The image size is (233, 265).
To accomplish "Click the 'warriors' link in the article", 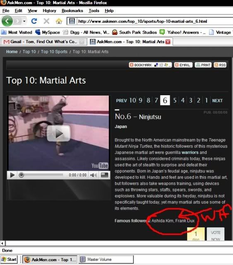I will [190, 152].
